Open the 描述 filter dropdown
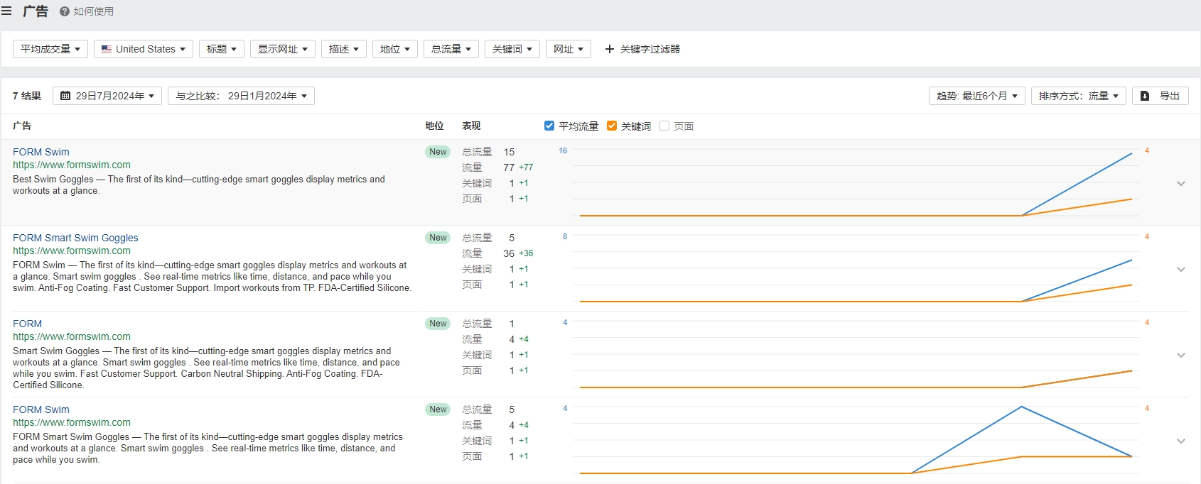 pyautogui.click(x=344, y=49)
